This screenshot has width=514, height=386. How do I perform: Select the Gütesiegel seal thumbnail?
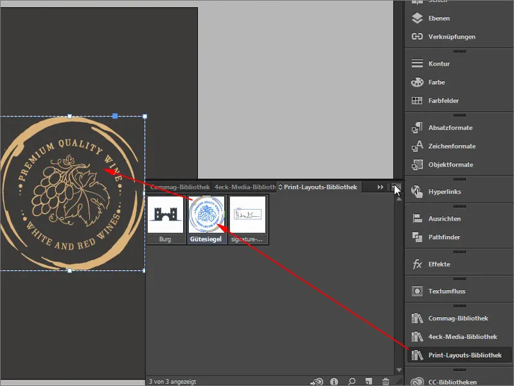[206, 215]
